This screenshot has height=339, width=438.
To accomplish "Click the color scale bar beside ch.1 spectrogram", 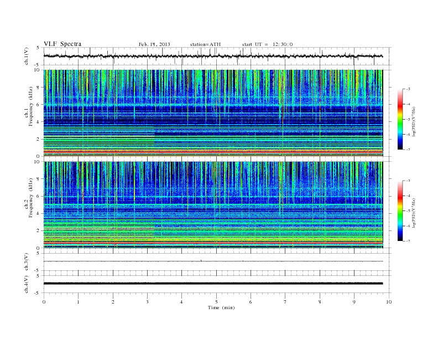I will click(400, 119).
